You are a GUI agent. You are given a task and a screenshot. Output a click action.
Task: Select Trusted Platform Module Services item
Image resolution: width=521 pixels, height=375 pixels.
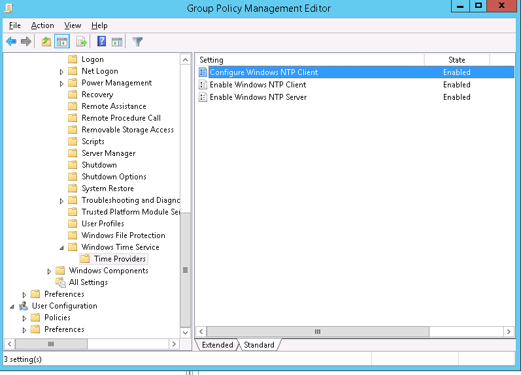(131, 211)
